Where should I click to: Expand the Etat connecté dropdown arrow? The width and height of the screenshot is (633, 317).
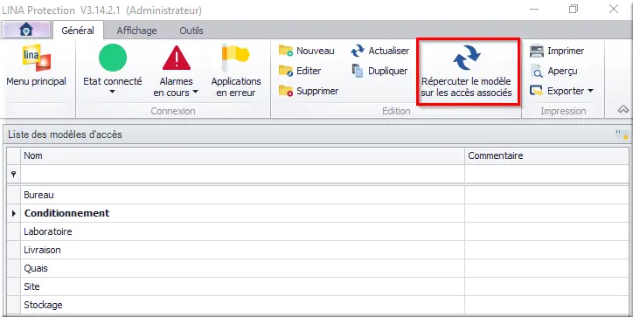[112, 92]
